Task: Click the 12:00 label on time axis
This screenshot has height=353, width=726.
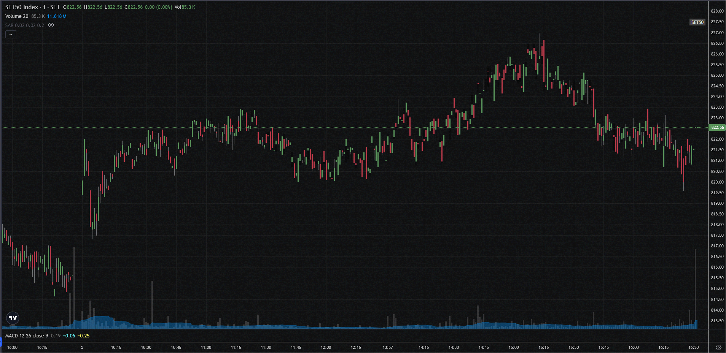Action: tap(326, 347)
